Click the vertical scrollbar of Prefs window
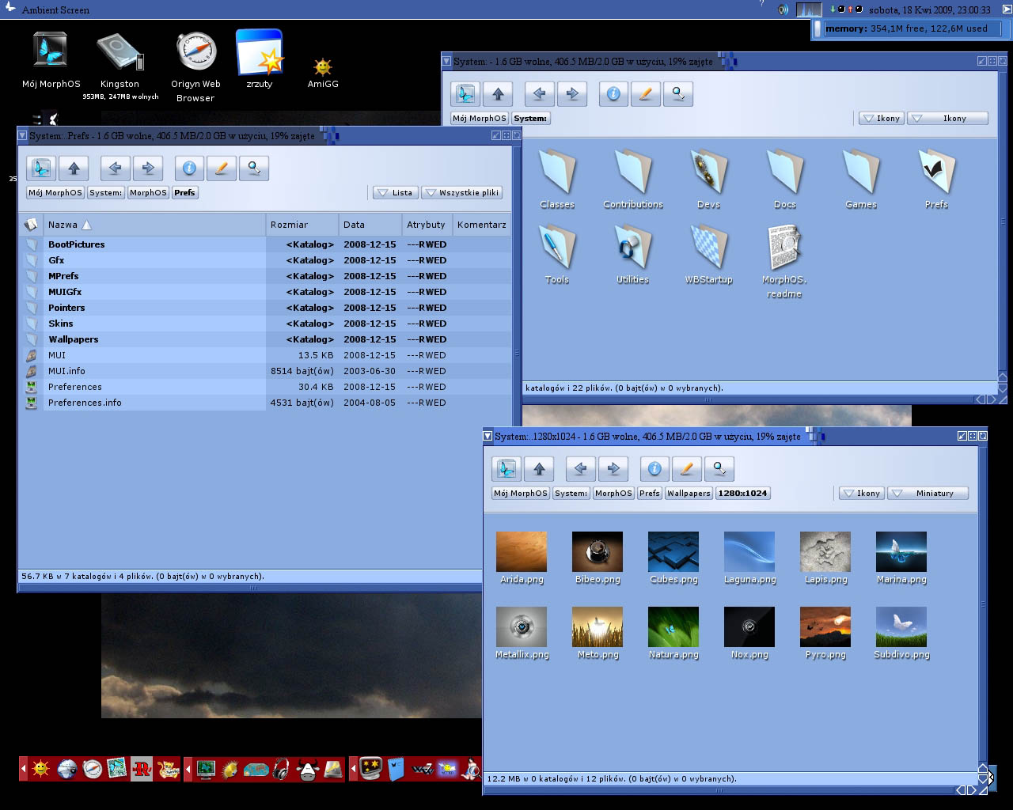This screenshot has height=810, width=1013. pos(517,352)
